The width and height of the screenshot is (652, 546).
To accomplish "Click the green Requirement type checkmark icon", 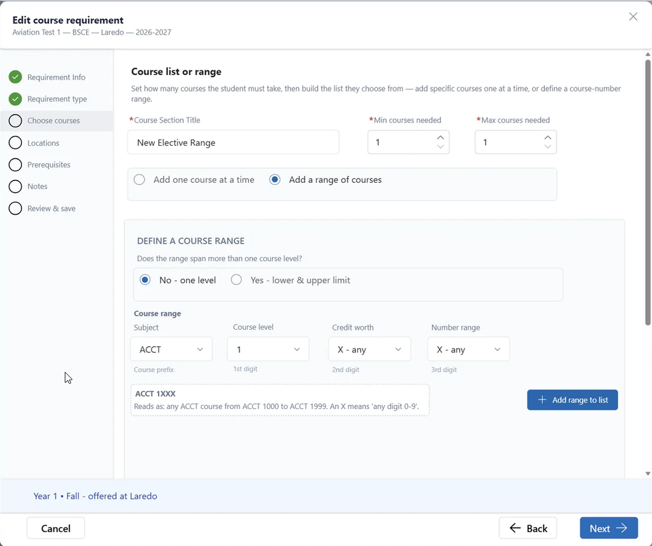I will [x=15, y=99].
